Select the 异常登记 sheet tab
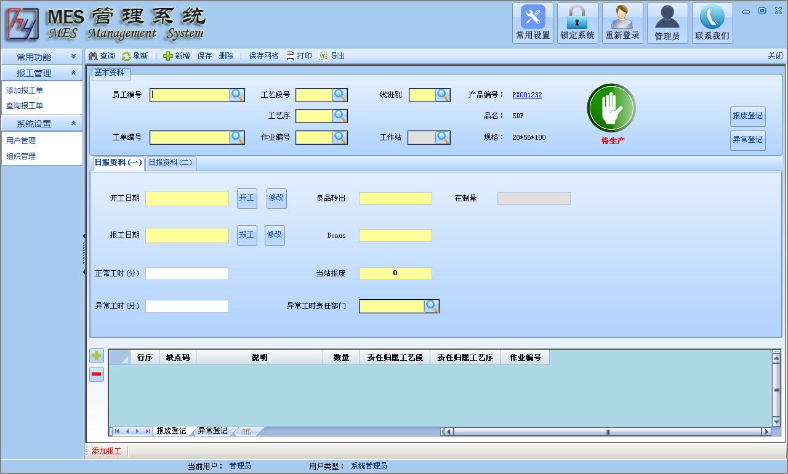 tap(212, 431)
